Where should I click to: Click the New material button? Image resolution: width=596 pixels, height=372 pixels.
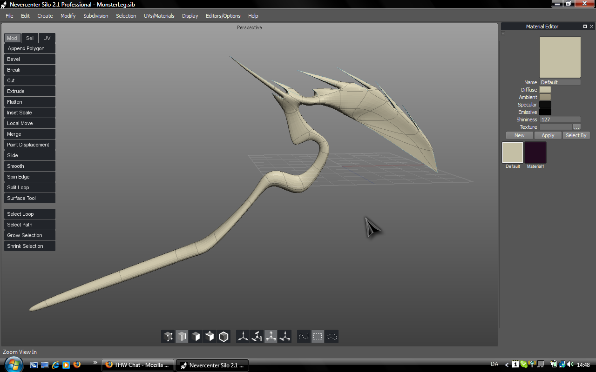pyautogui.click(x=520, y=135)
